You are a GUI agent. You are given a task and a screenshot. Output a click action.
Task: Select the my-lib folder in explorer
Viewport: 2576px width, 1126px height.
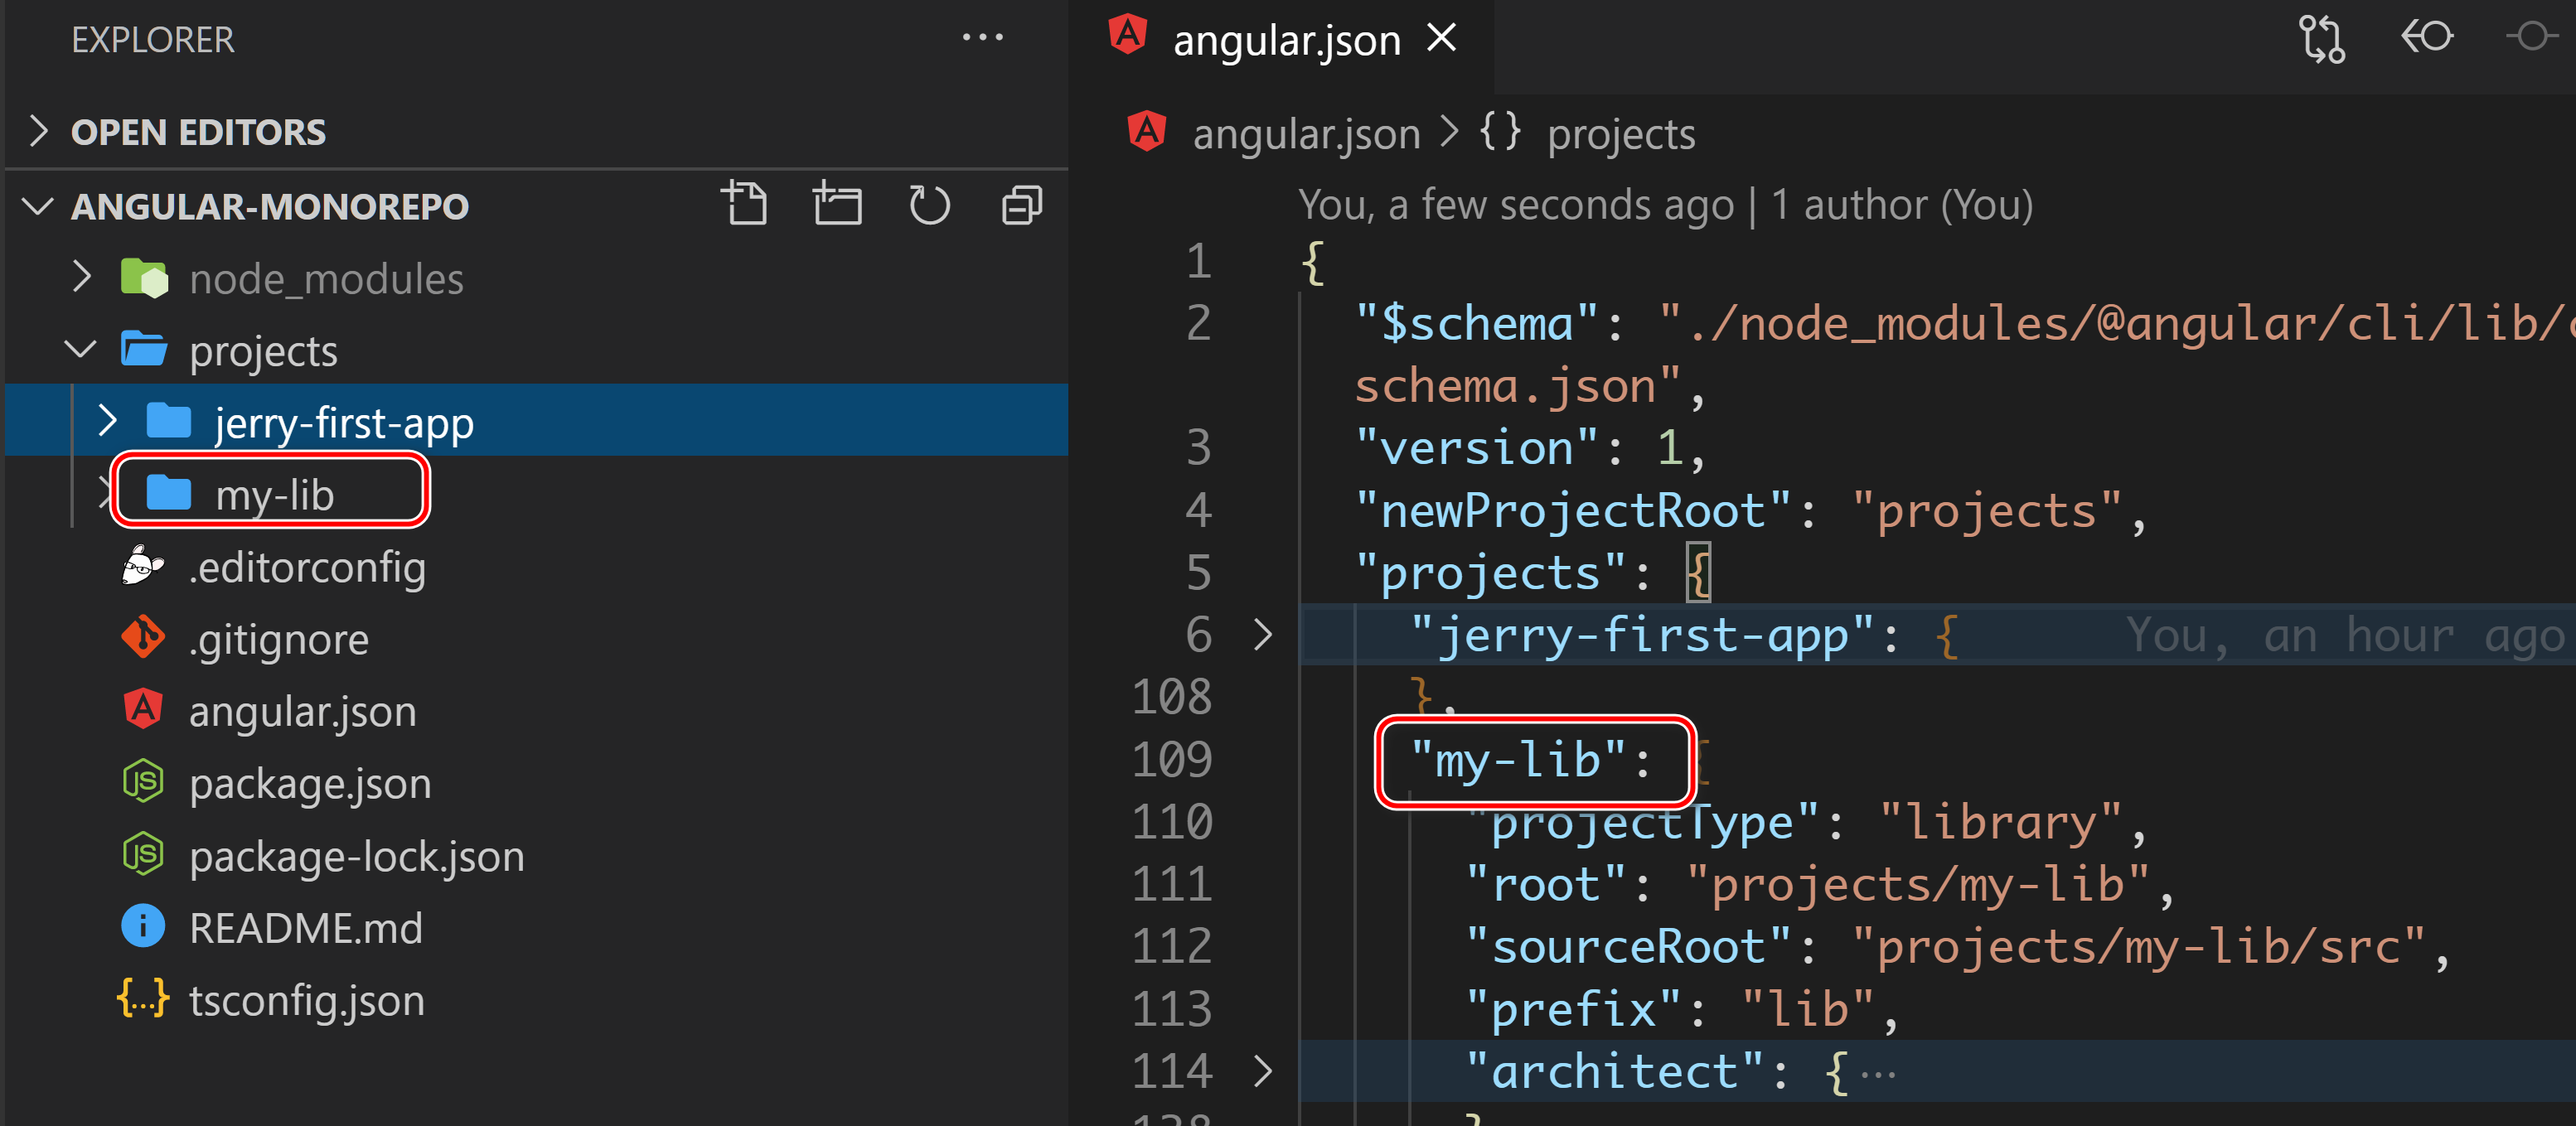click(274, 494)
